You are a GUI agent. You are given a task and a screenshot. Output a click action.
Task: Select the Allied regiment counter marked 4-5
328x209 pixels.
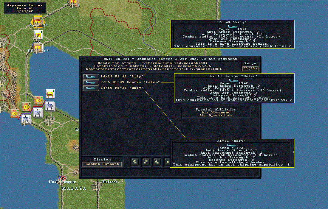click(38, 113)
